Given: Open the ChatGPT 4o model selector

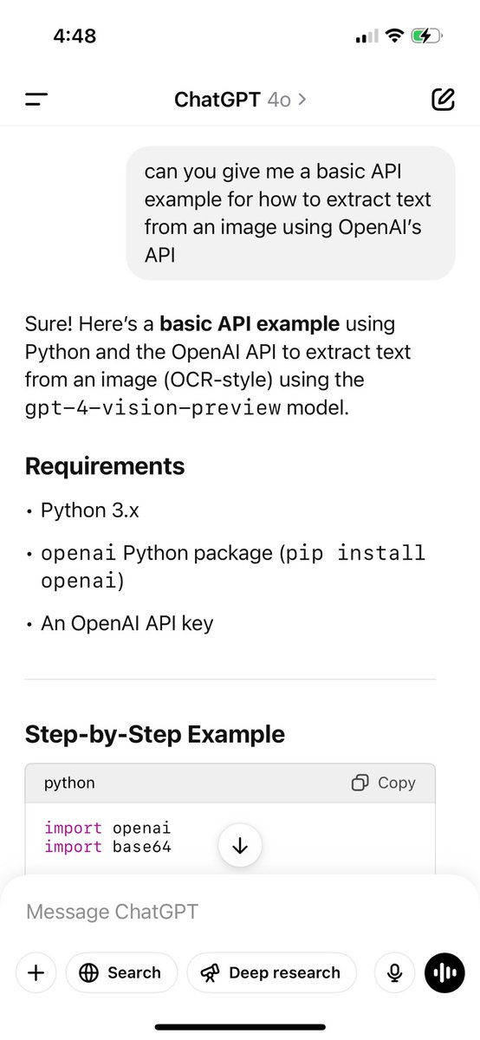Looking at the screenshot, I should click(240, 100).
